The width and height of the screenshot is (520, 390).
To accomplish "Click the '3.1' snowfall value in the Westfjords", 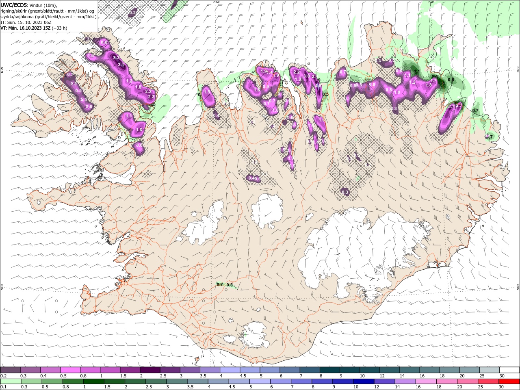I will (x=121, y=65).
